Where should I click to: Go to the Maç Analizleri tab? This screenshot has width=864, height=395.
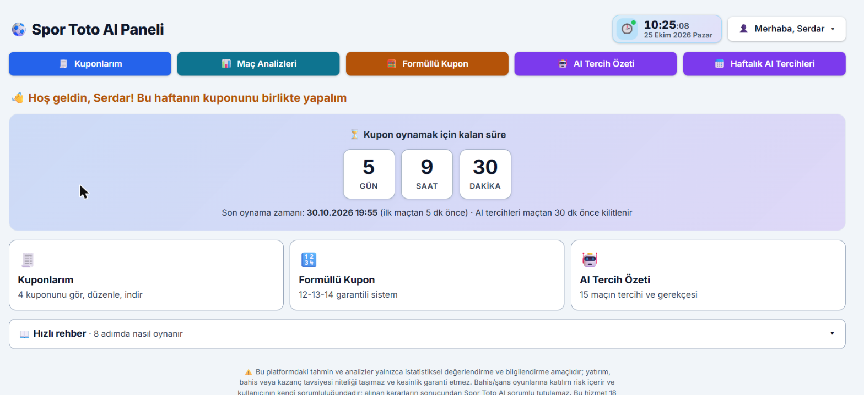pos(258,64)
